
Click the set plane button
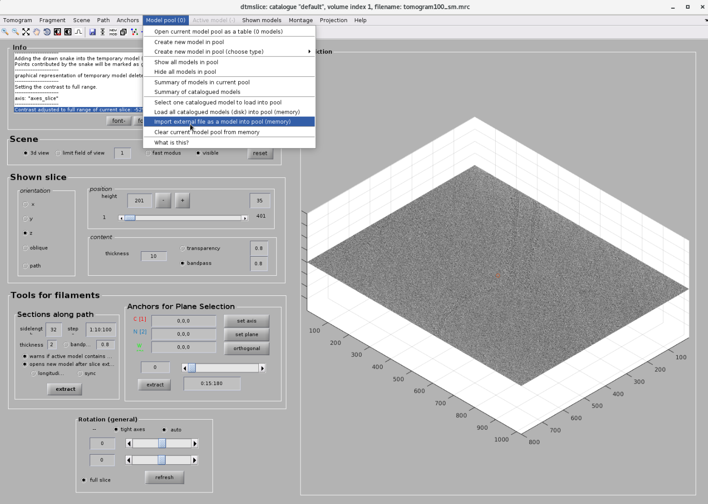246,334
